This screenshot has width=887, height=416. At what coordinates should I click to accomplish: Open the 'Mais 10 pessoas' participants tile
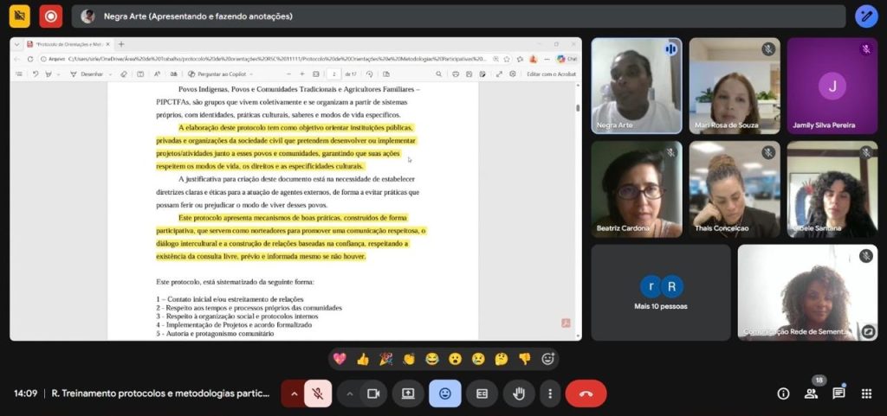pos(660,292)
